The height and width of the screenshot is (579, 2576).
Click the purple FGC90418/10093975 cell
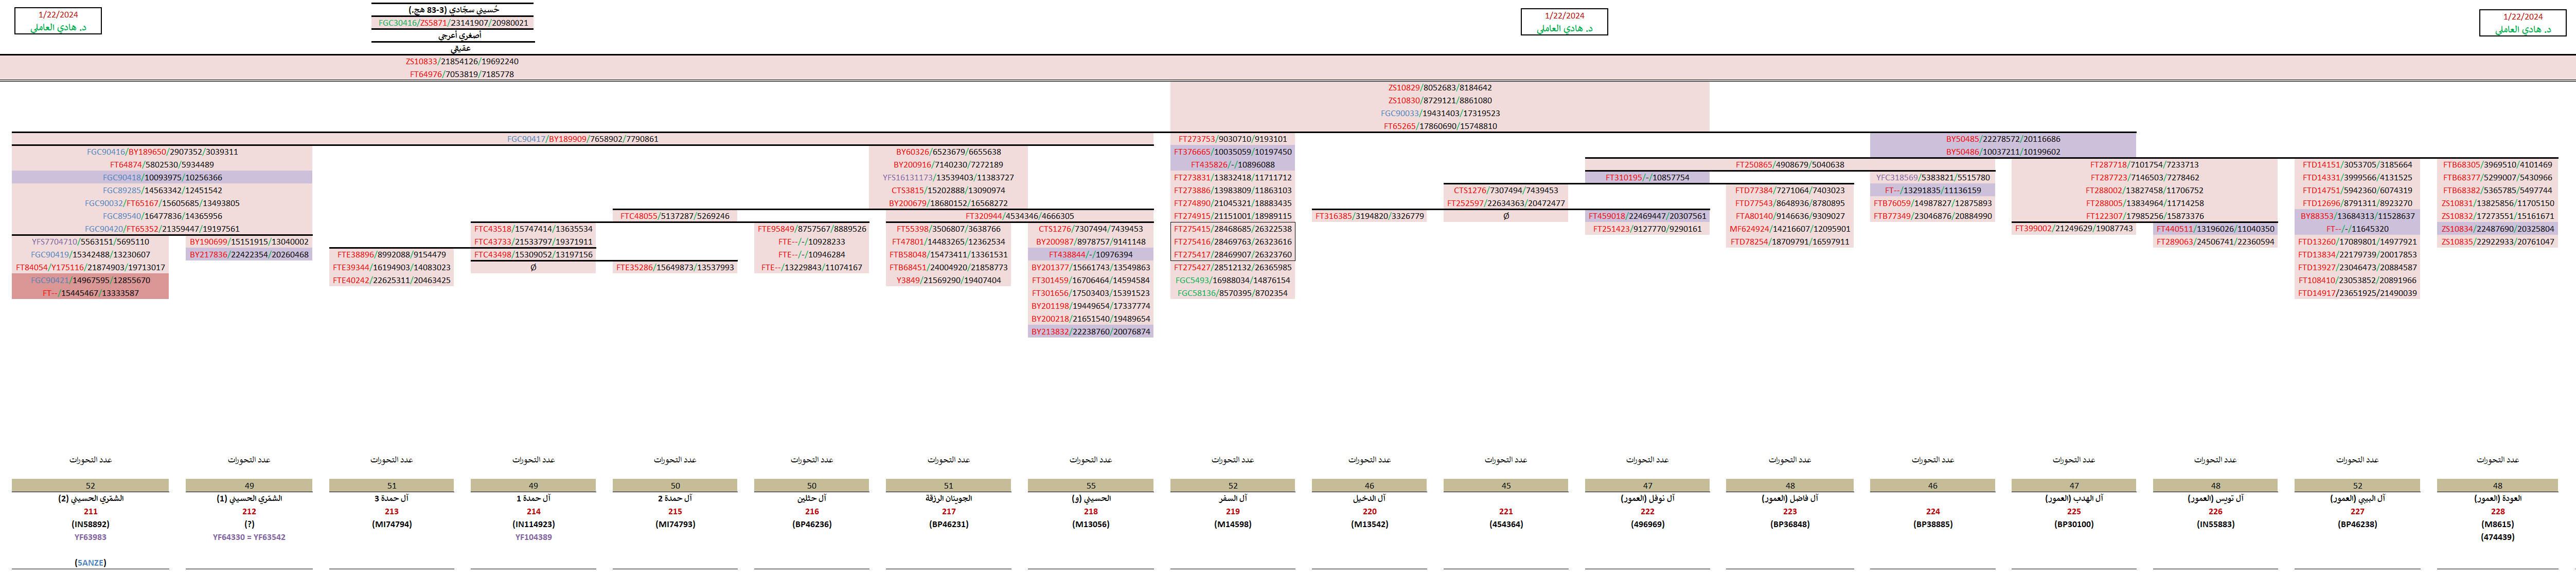[162, 178]
